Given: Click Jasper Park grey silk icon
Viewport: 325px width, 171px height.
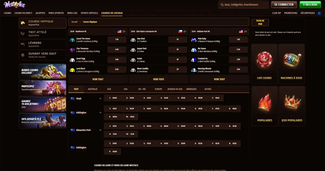Looking at the screenshot, I should [133, 50].
